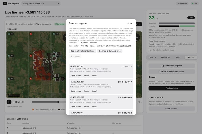This screenshot has height=134, width=202.
Task: Expand "About these numbers" link
Action: click(157, 41)
